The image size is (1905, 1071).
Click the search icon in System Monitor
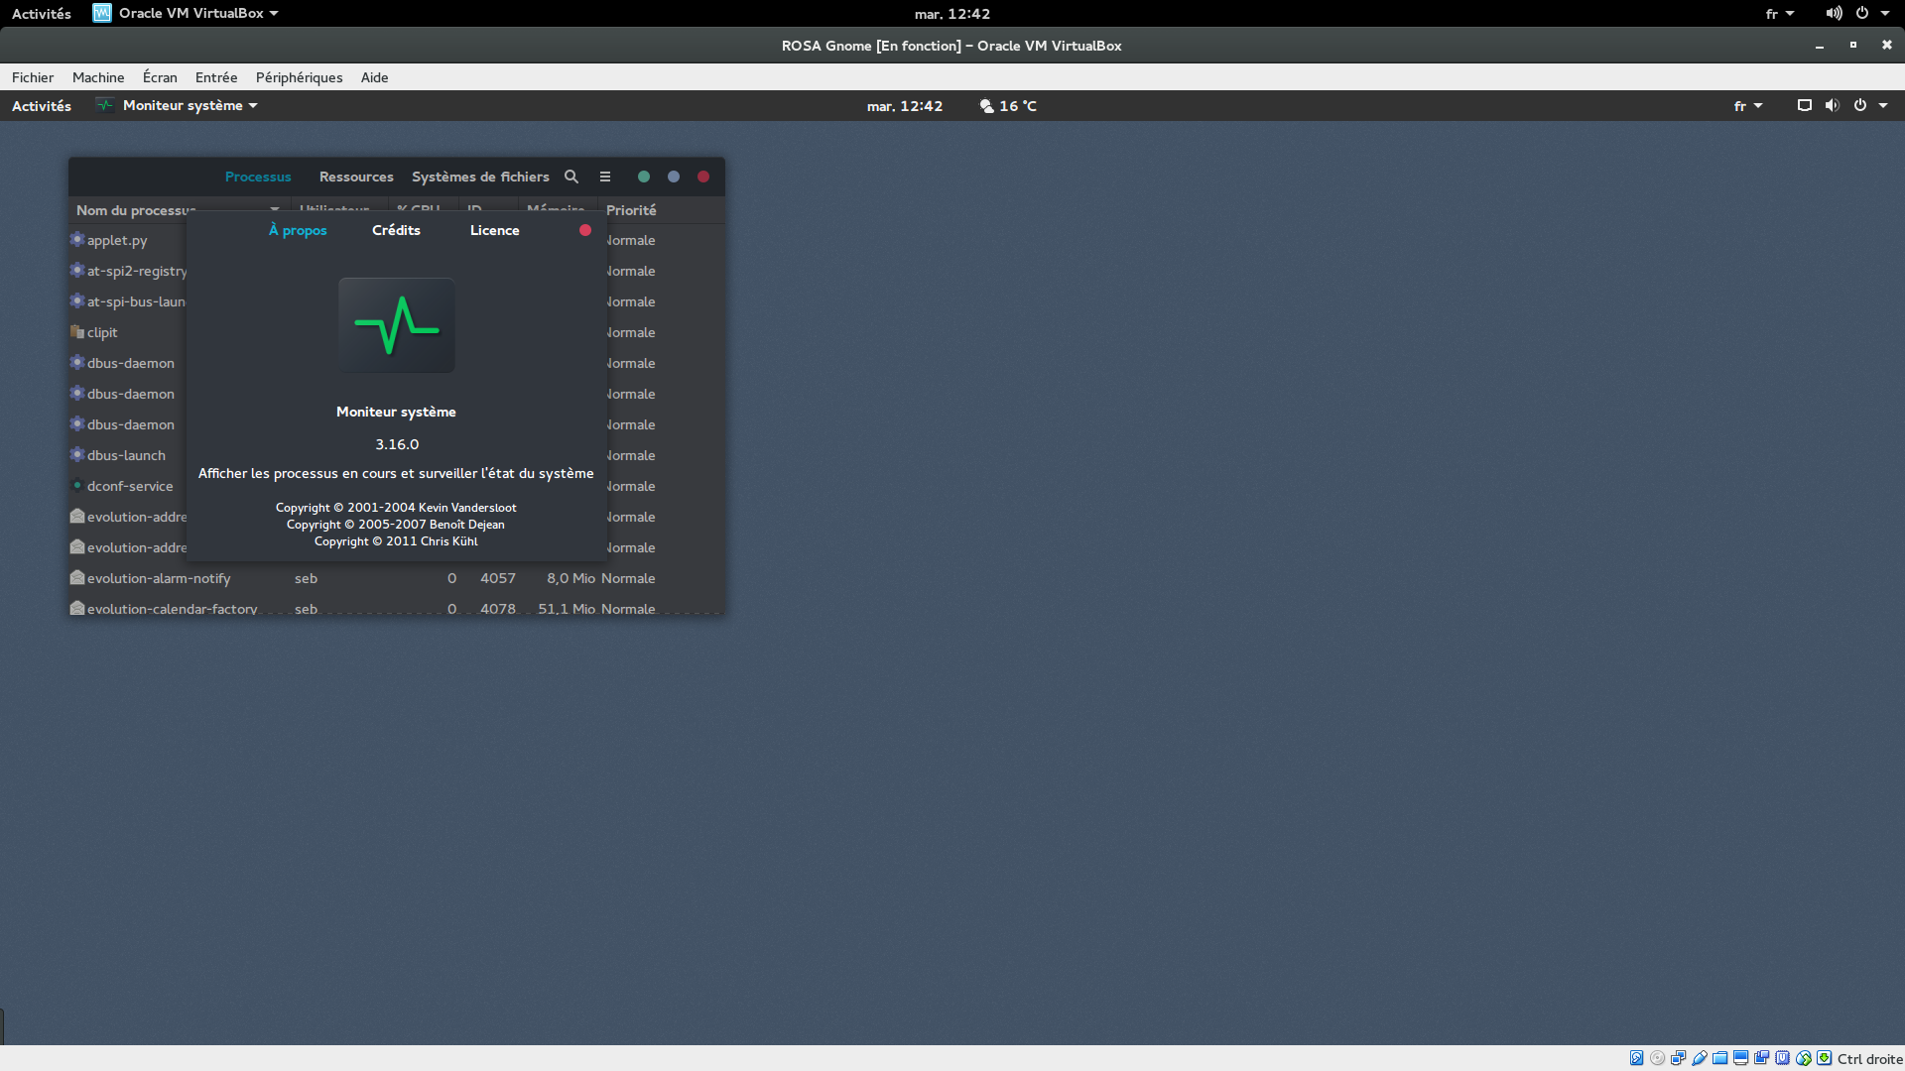point(571,177)
